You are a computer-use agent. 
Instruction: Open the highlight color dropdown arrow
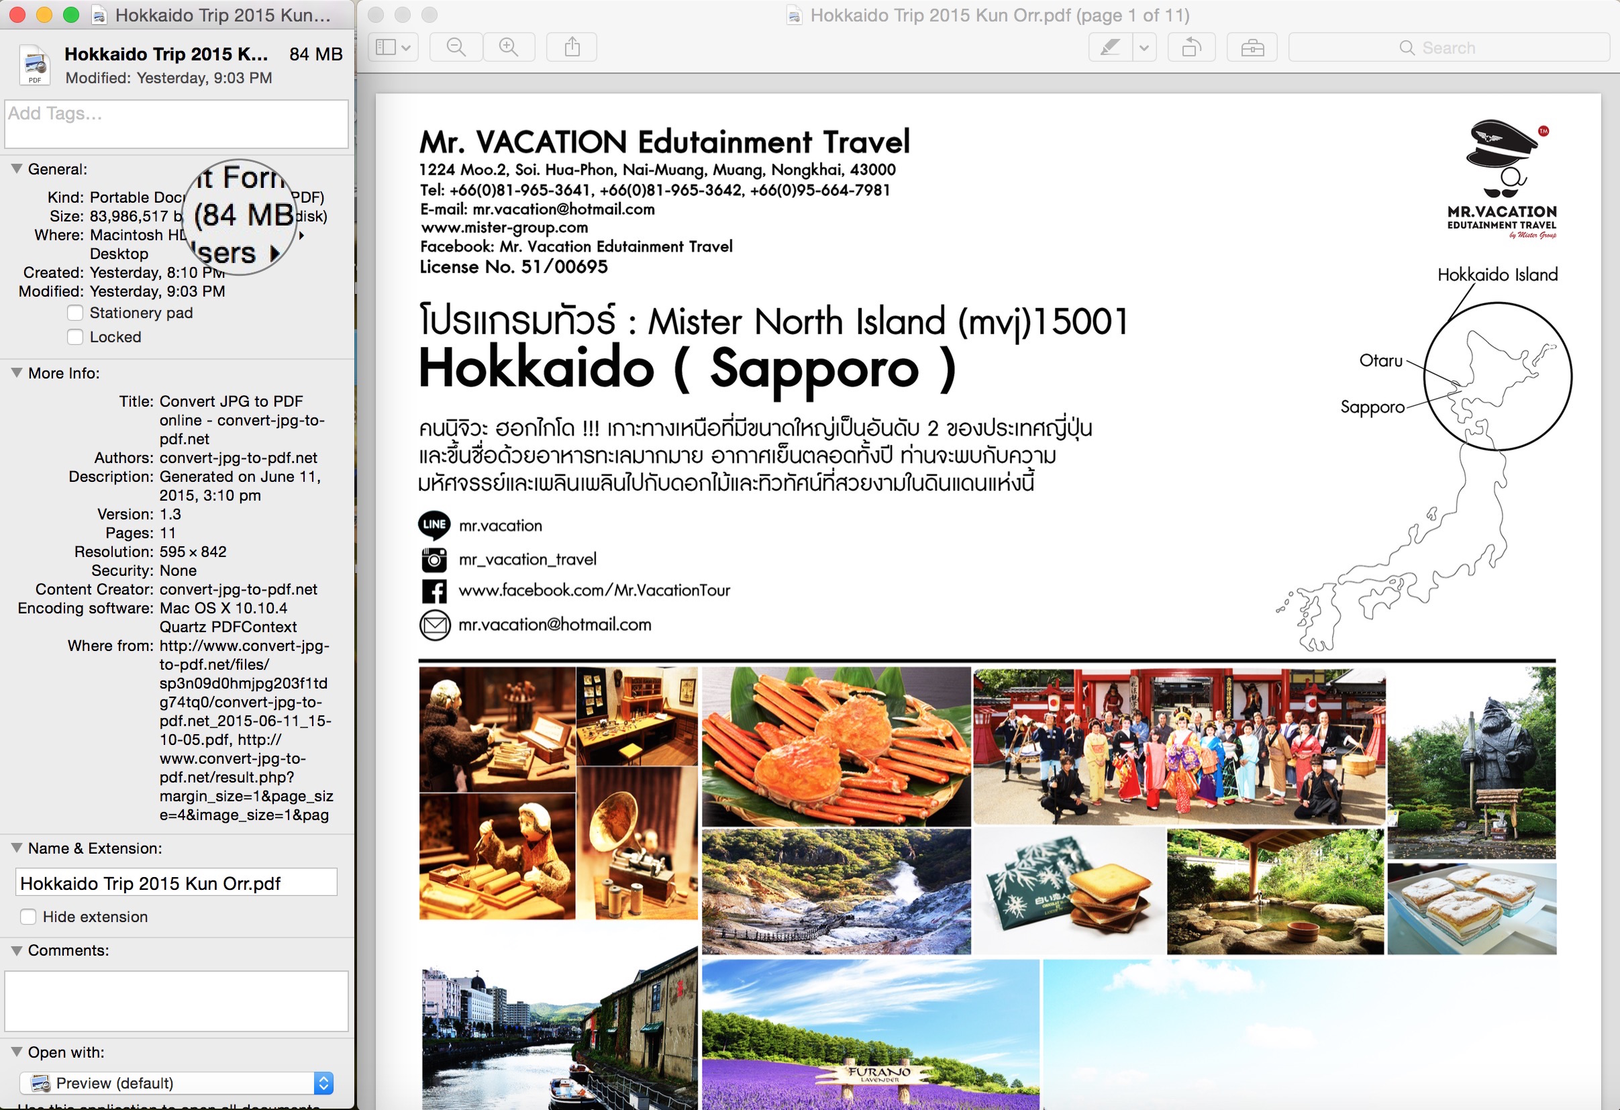[1144, 48]
